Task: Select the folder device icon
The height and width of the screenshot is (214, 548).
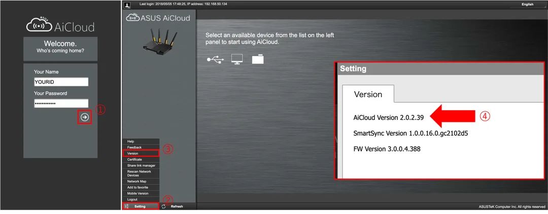Action: [258, 60]
